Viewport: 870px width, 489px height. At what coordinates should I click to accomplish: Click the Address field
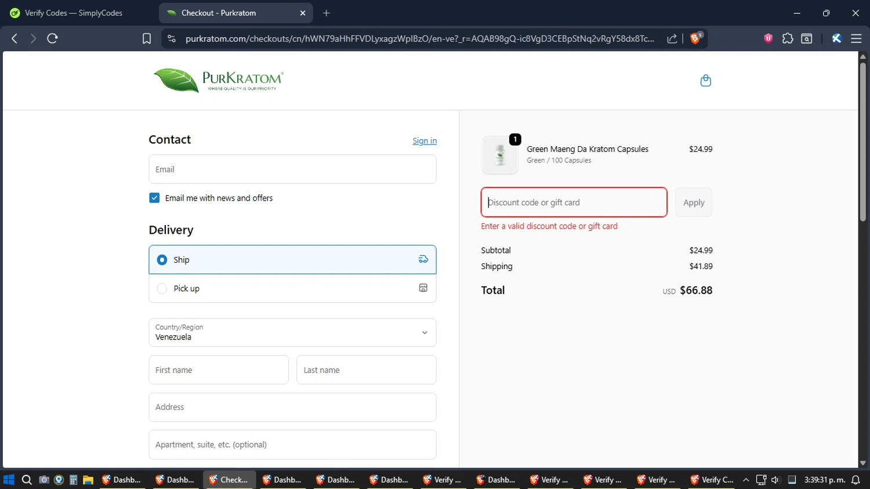coord(292,407)
